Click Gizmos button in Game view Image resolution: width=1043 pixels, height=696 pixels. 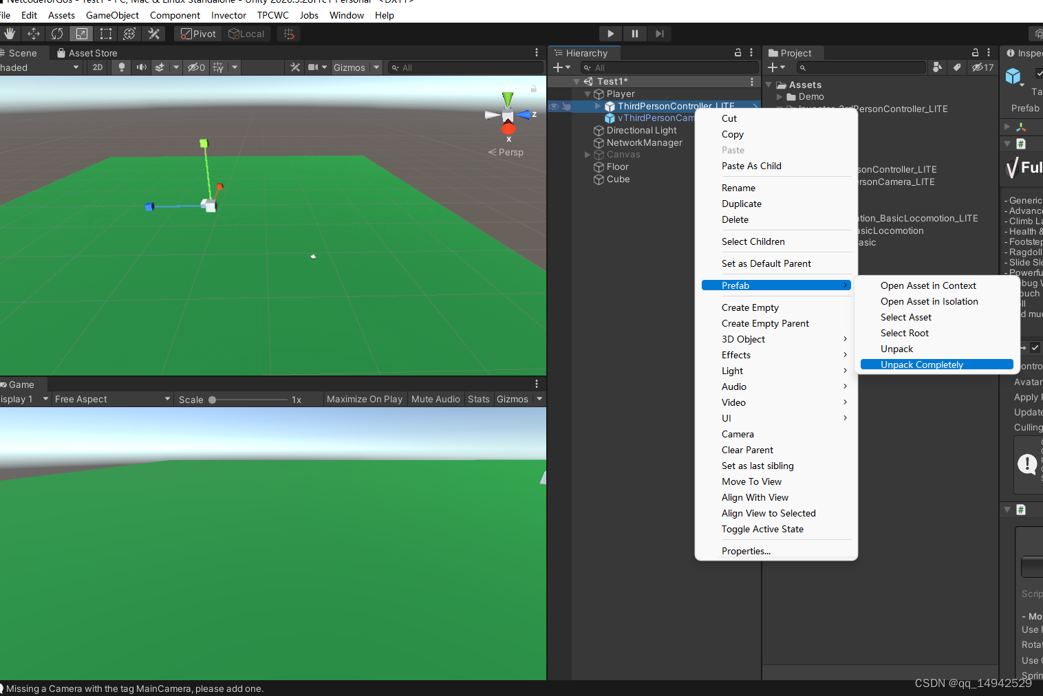tap(513, 399)
